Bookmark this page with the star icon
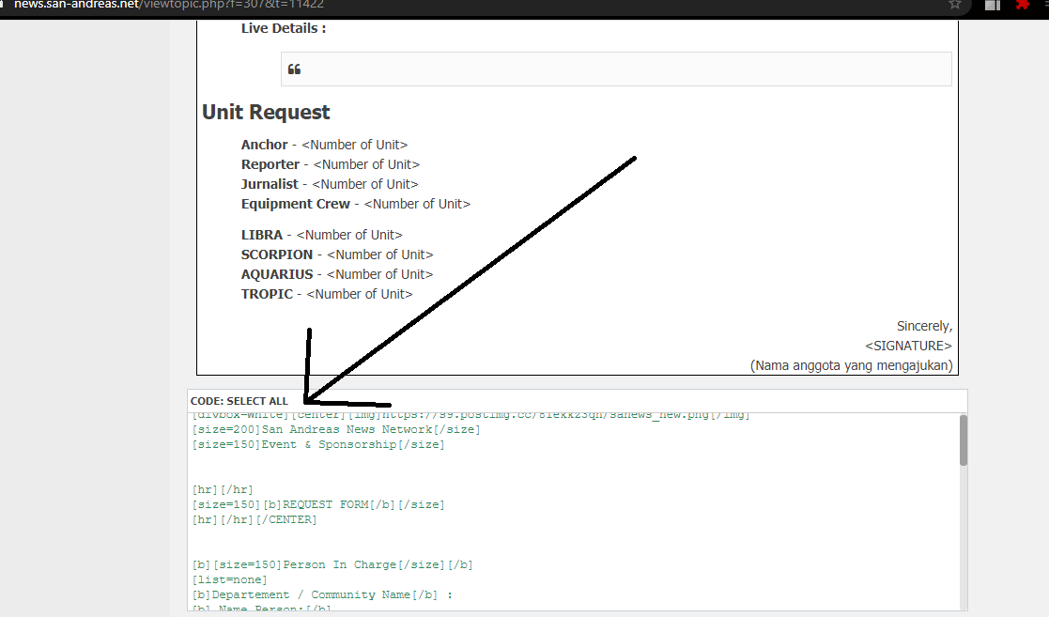This screenshot has height=617, width=1049. point(955,4)
